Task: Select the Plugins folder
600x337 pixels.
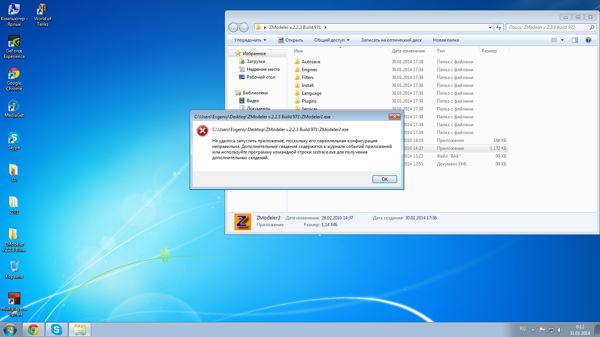Action: tap(309, 101)
